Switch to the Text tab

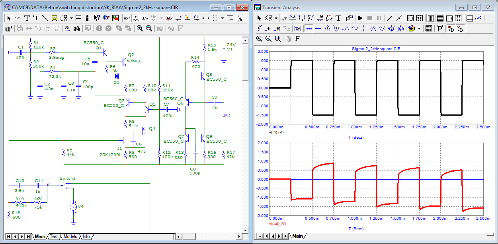(x=54, y=236)
